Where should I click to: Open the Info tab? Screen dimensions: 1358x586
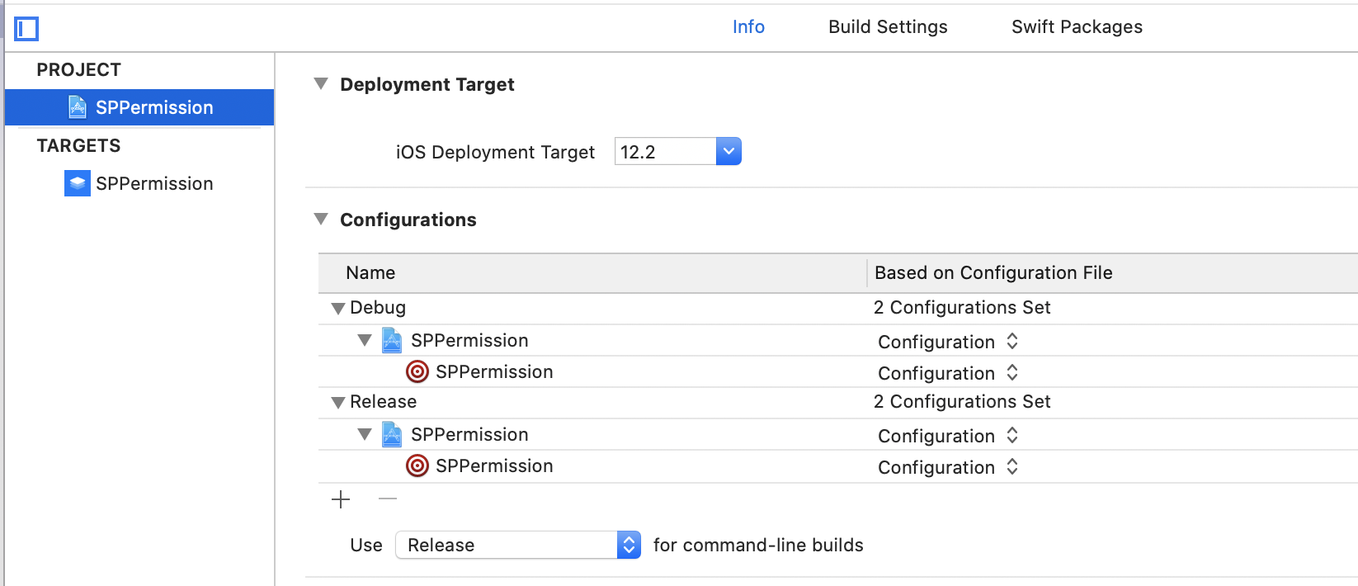click(x=748, y=27)
